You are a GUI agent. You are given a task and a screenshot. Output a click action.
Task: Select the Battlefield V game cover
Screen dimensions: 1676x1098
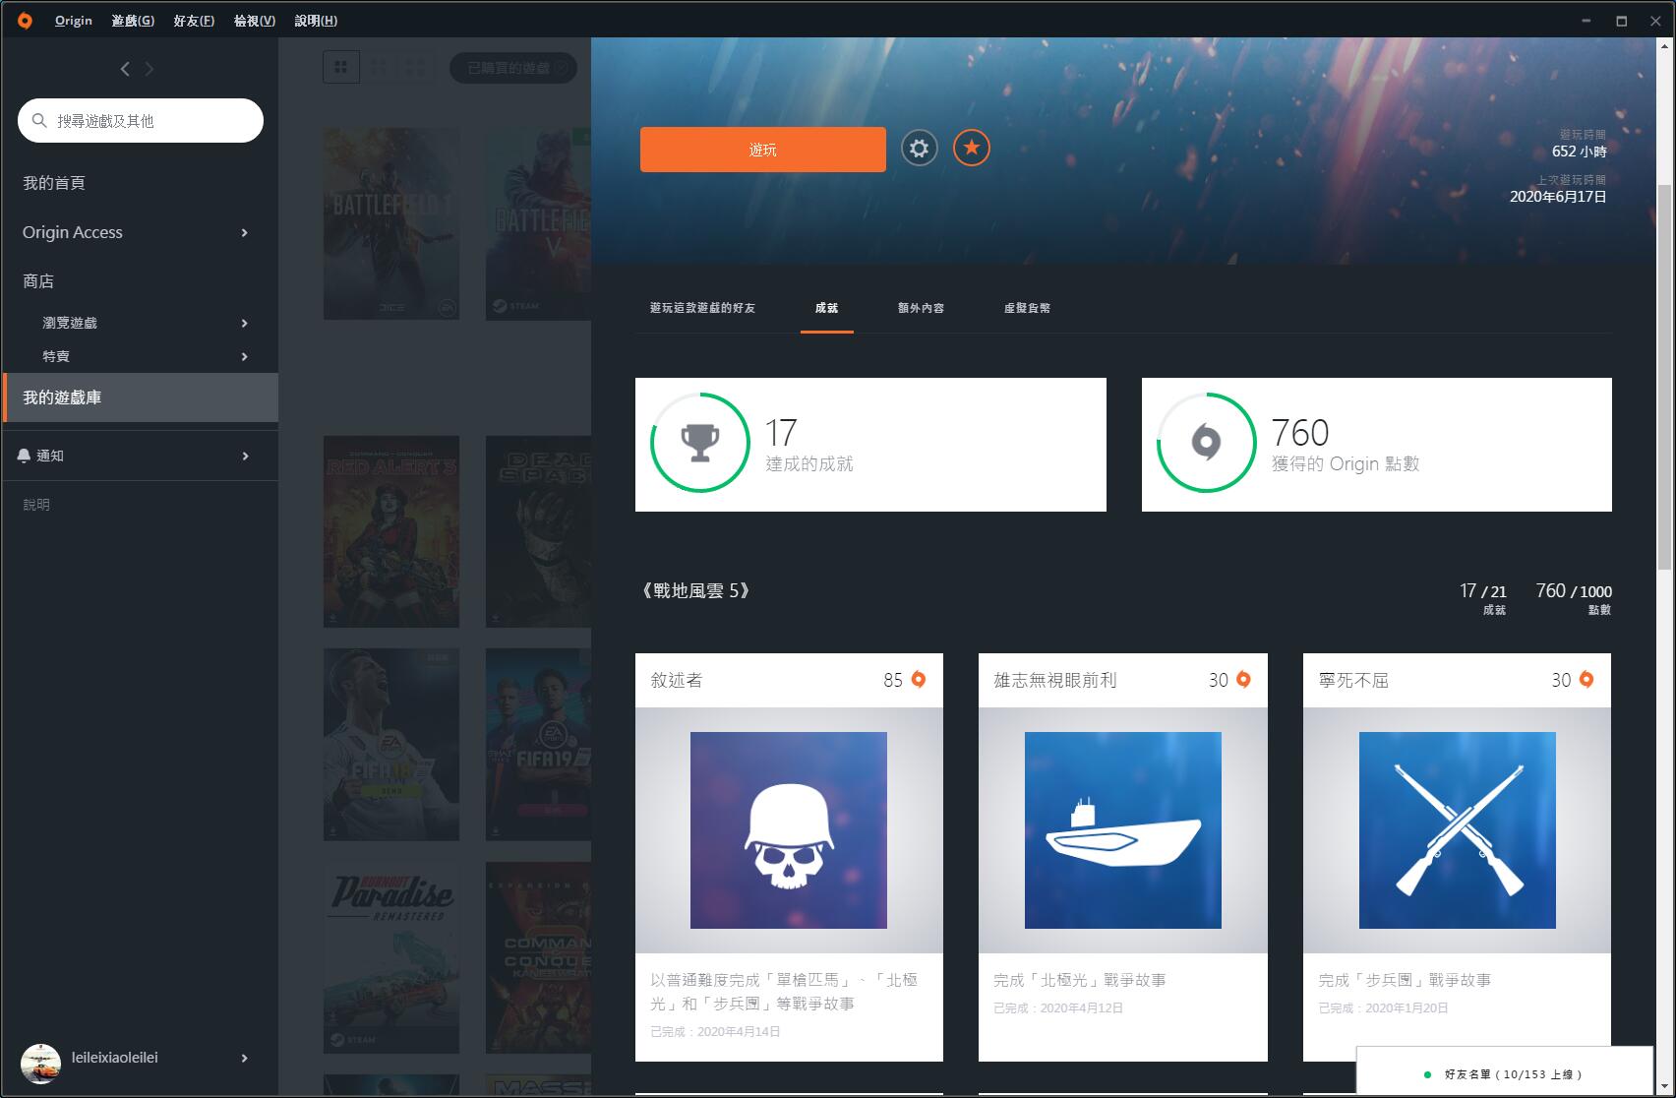[x=538, y=223]
